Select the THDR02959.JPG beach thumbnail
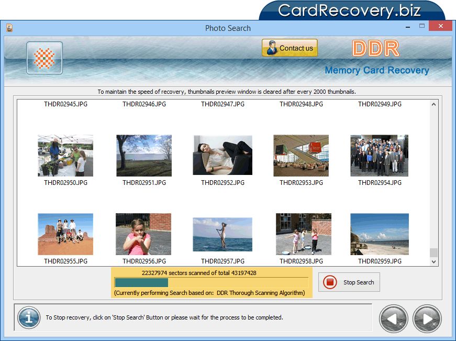 pos(380,234)
